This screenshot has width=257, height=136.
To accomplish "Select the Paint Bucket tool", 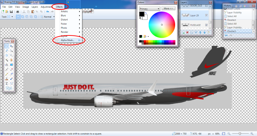I will point(7,65).
